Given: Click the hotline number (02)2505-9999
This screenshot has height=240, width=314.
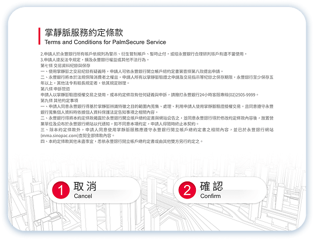Looking at the screenshot, I should (x=242, y=95).
